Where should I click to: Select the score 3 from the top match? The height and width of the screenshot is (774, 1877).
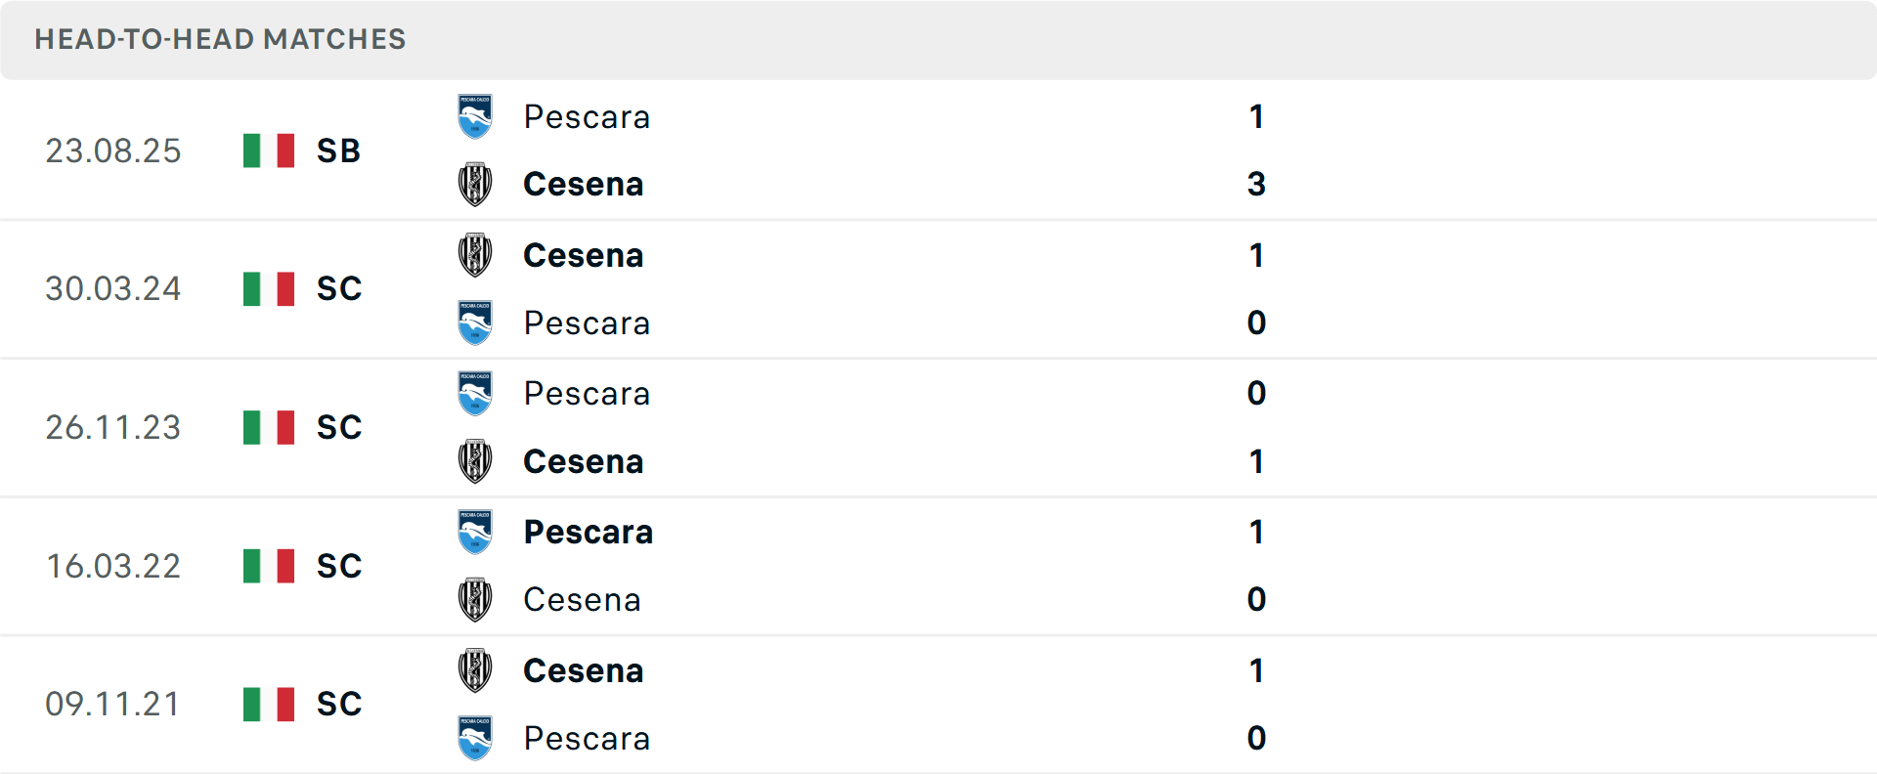1256,184
